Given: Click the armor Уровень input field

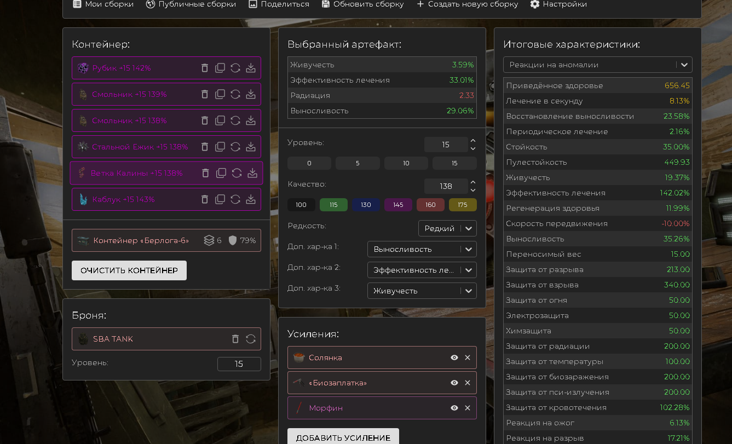Looking at the screenshot, I should coord(239,364).
